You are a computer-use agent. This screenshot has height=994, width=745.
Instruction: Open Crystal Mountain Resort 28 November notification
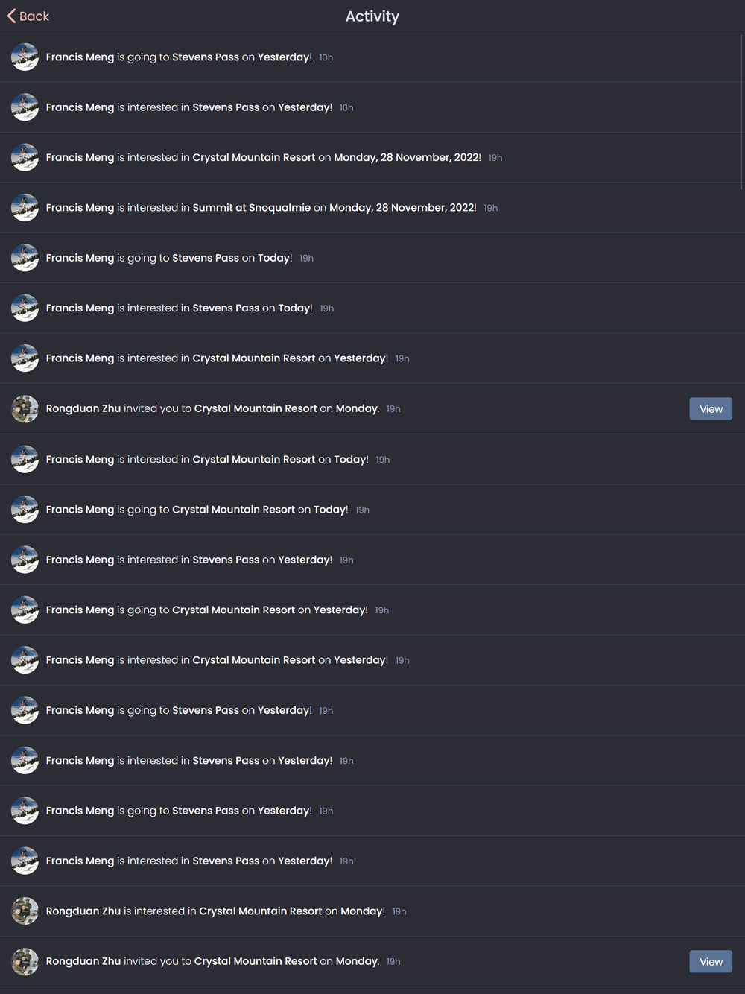tap(372, 157)
